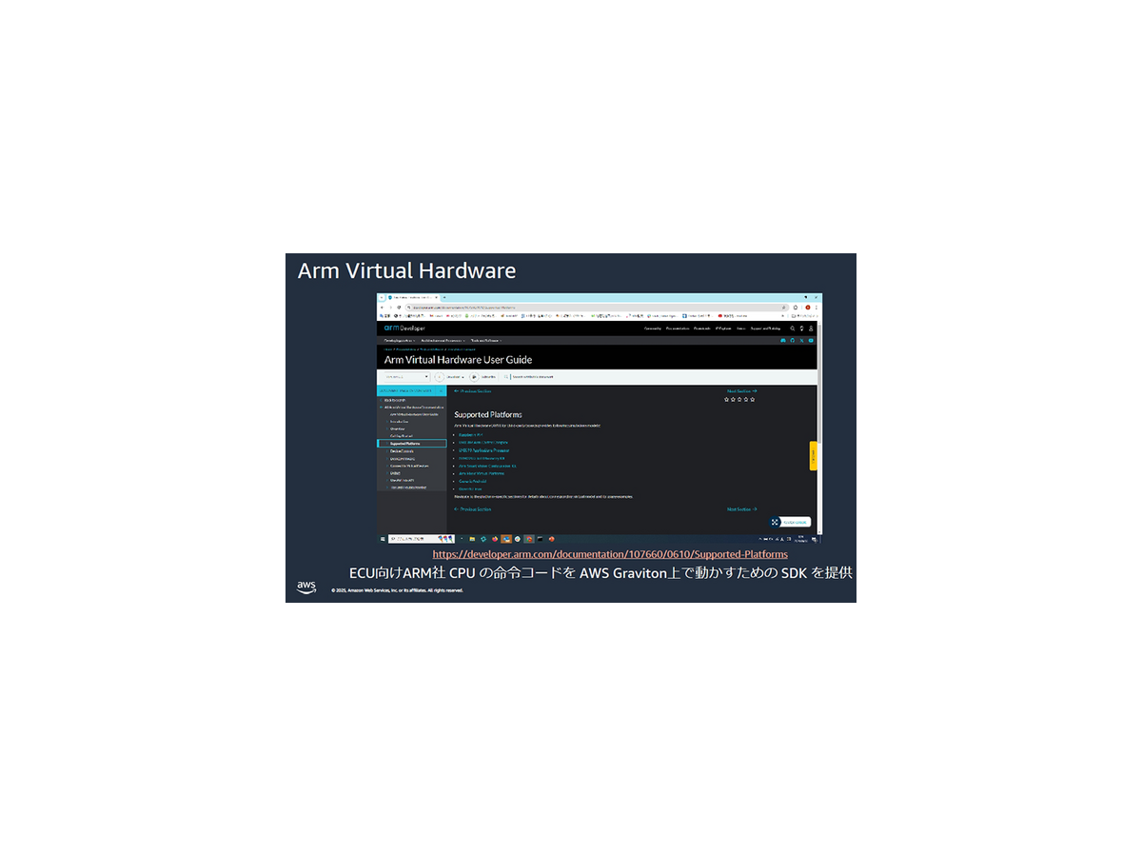This screenshot has height=857, width=1142.
Task: Expand the Download dropdown button
Action: click(x=455, y=377)
